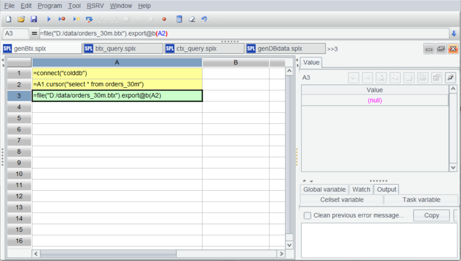Click in the formula bar expression
The width and height of the screenshot is (461, 261).
tap(244, 34)
